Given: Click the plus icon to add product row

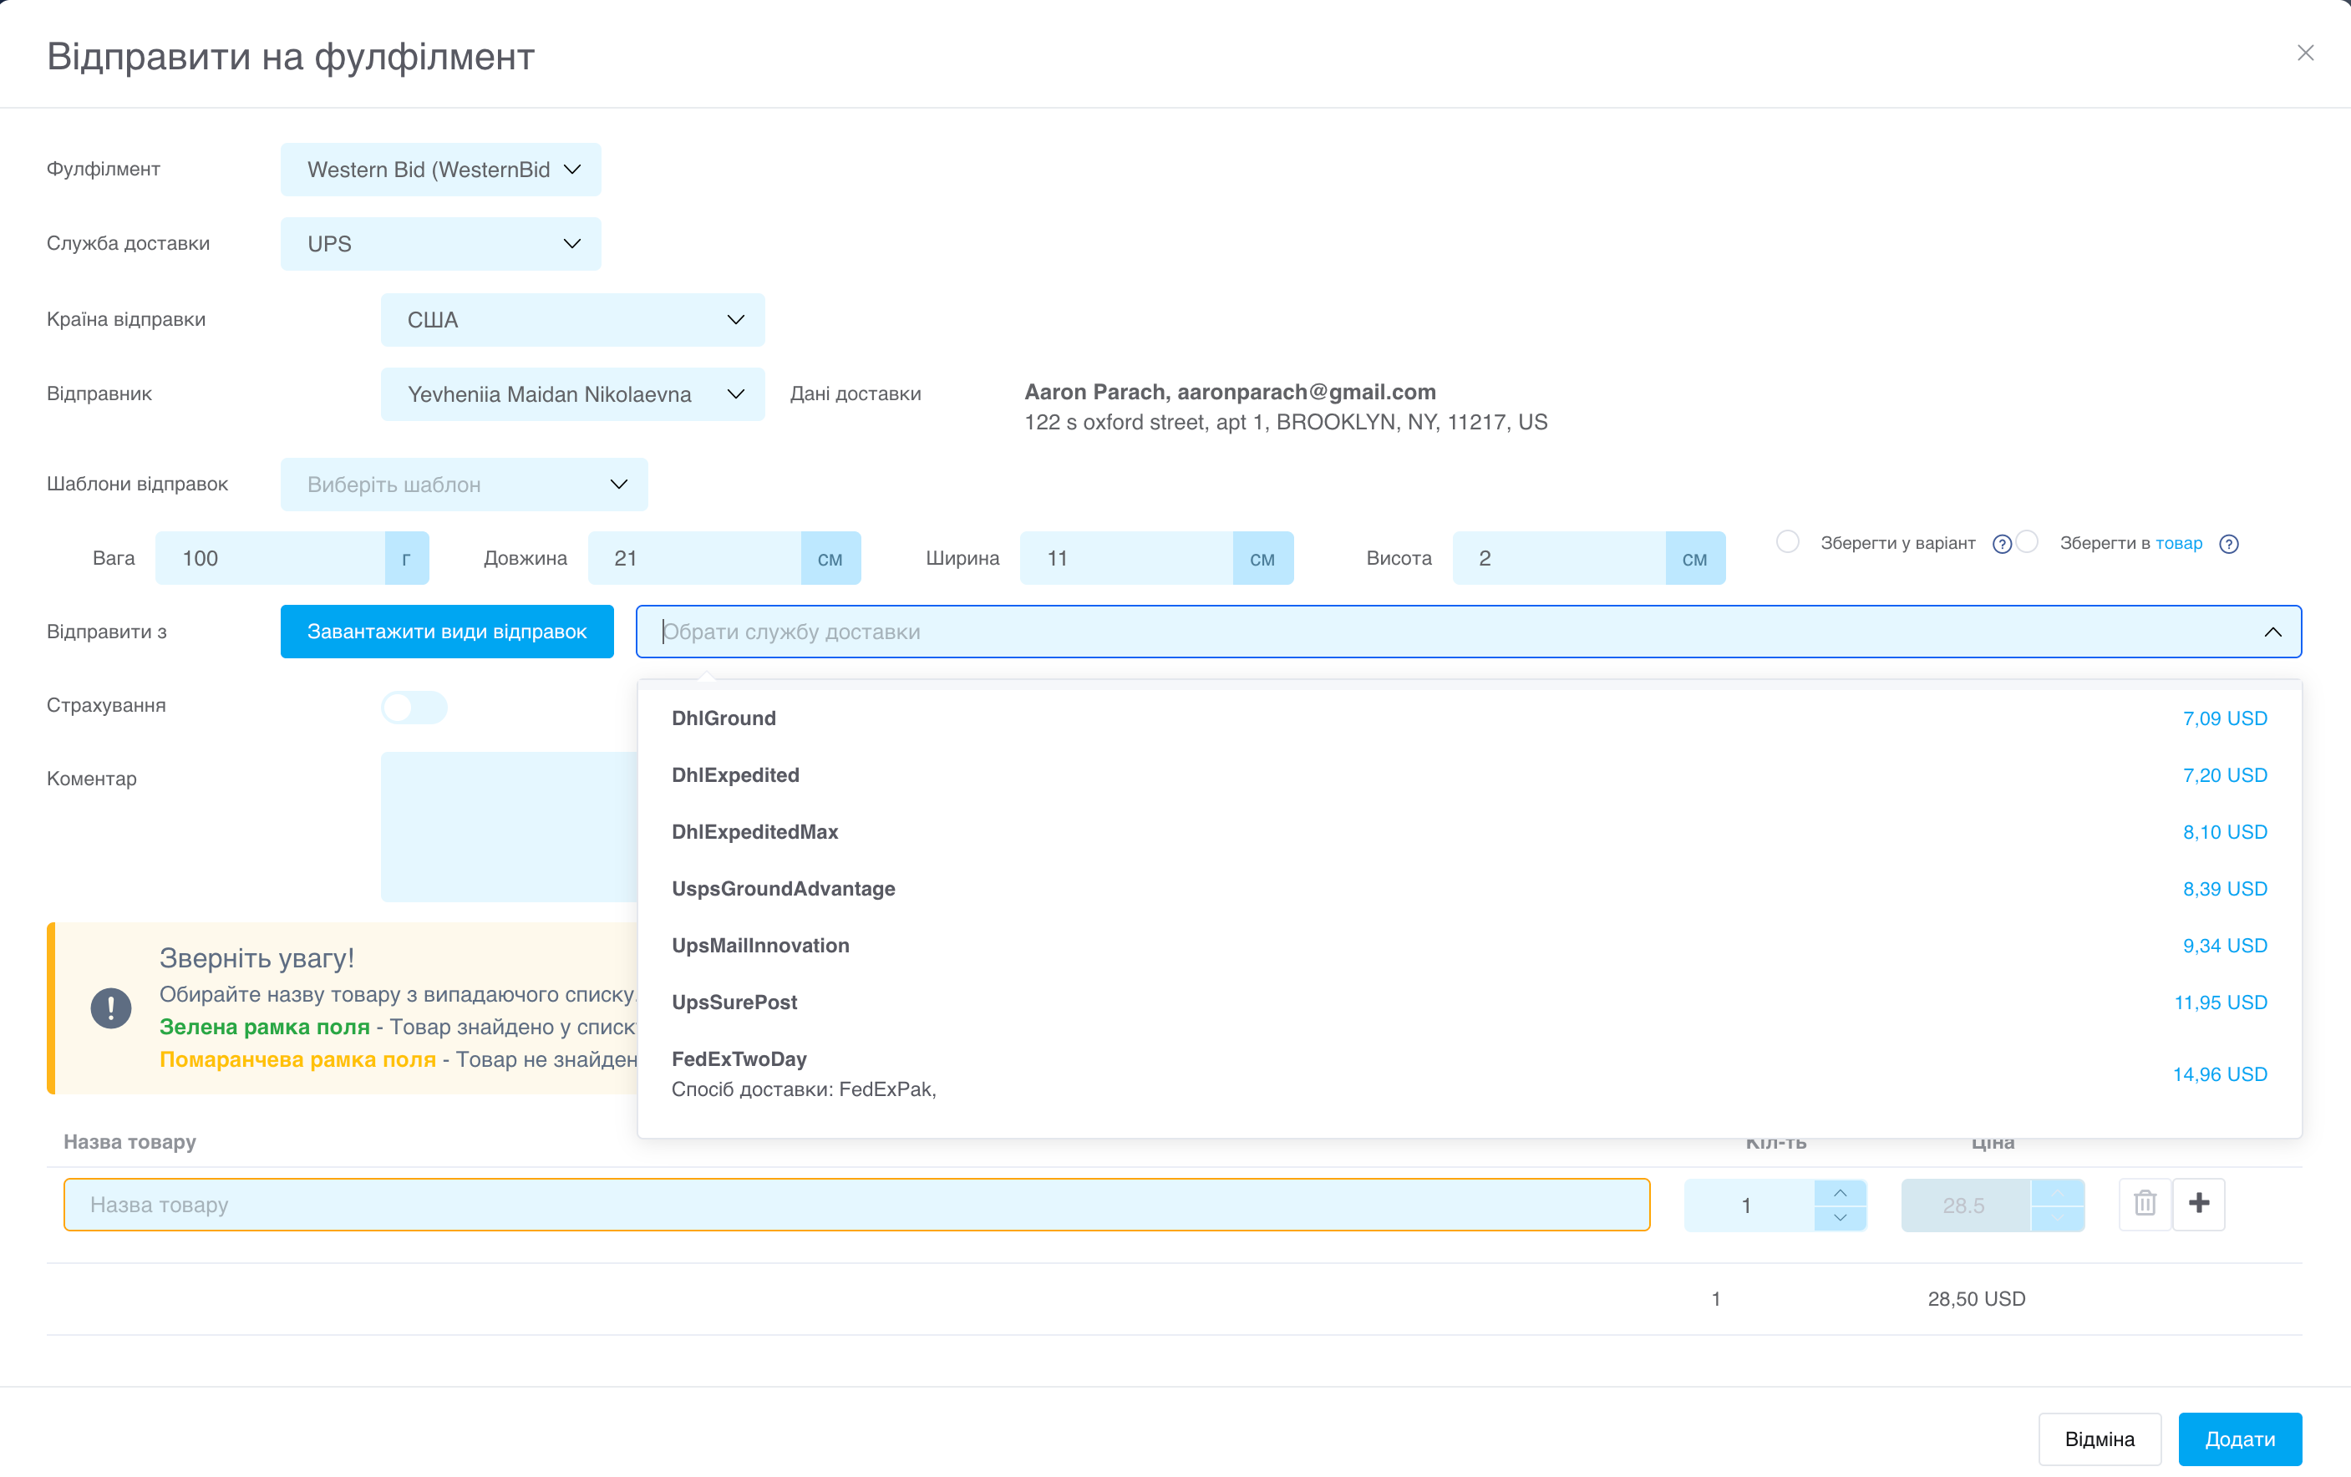Looking at the screenshot, I should (x=2199, y=1203).
